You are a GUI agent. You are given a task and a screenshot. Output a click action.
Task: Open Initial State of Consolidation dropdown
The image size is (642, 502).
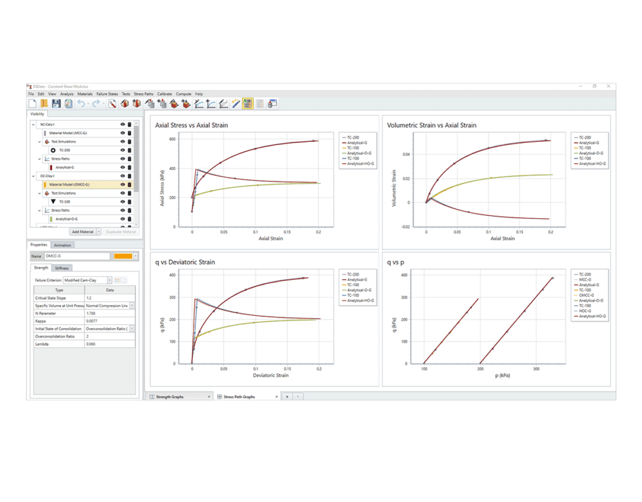(x=132, y=328)
